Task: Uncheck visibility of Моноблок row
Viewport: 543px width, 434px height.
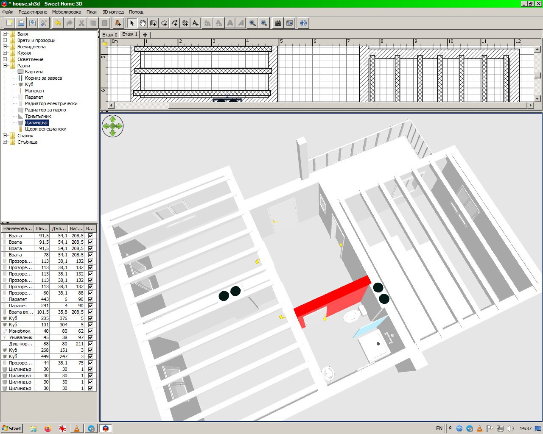Action: point(90,331)
